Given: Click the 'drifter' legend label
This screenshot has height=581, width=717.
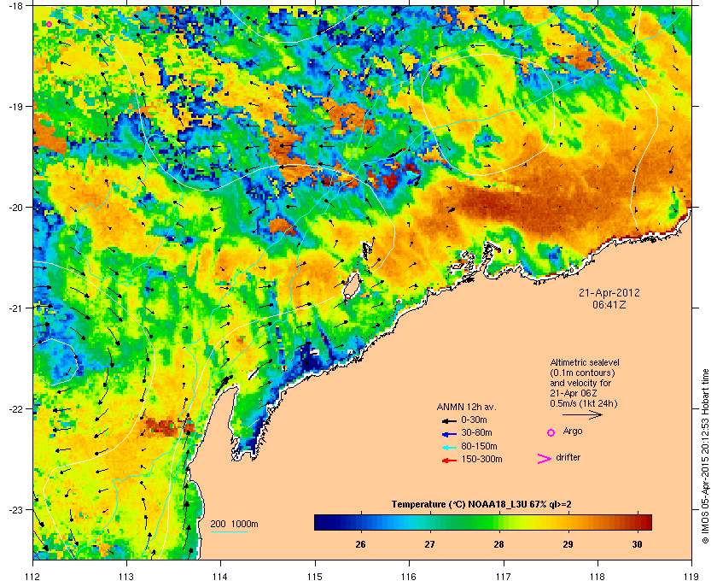Looking at the screenshot, I should coord(568,457).
